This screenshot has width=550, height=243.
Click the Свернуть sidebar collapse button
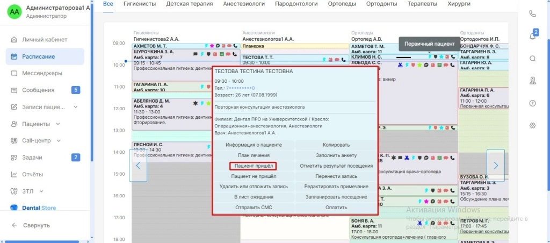(37, 225)
